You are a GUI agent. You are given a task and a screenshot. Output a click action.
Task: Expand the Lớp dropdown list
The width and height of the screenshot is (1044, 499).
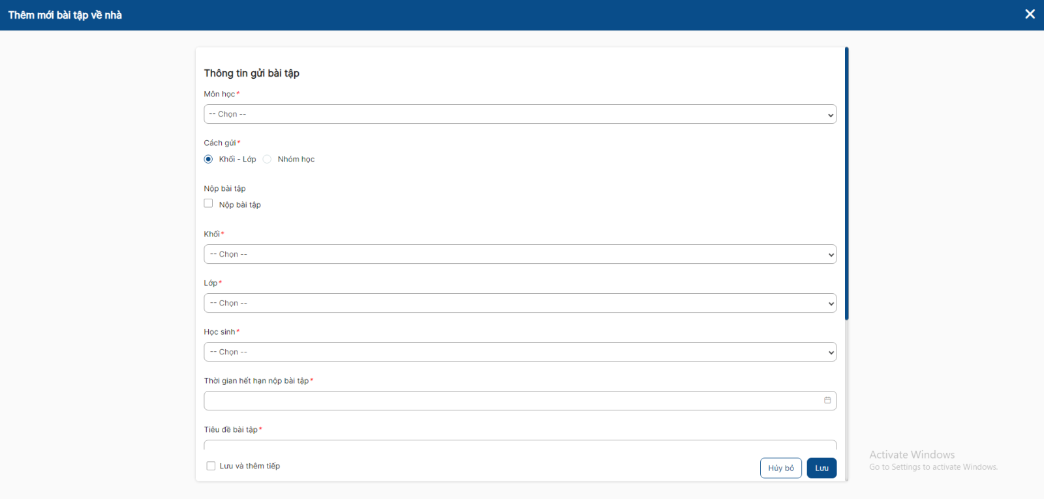(519, 304)
